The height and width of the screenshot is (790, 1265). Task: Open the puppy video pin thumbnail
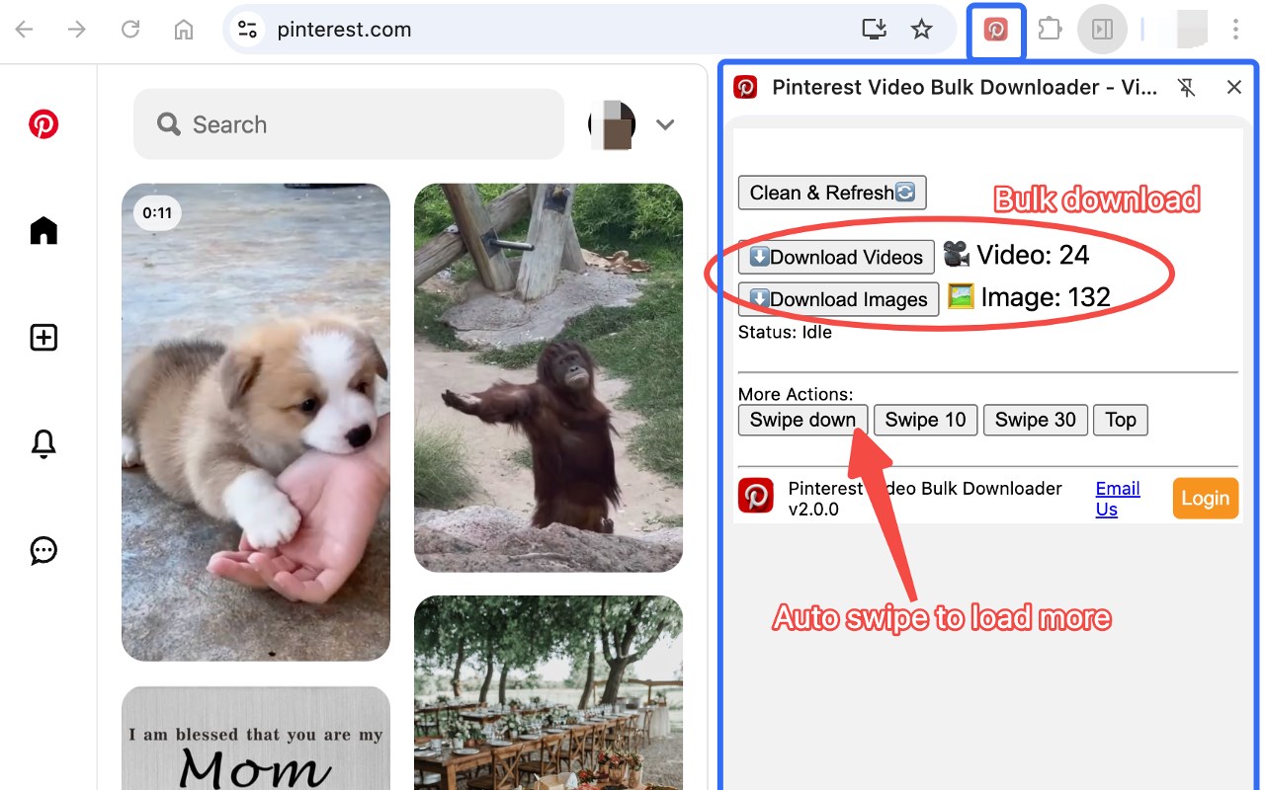256,422
